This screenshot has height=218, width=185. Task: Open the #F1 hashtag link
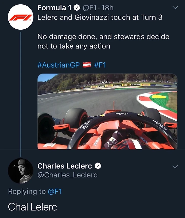point(100,65)
